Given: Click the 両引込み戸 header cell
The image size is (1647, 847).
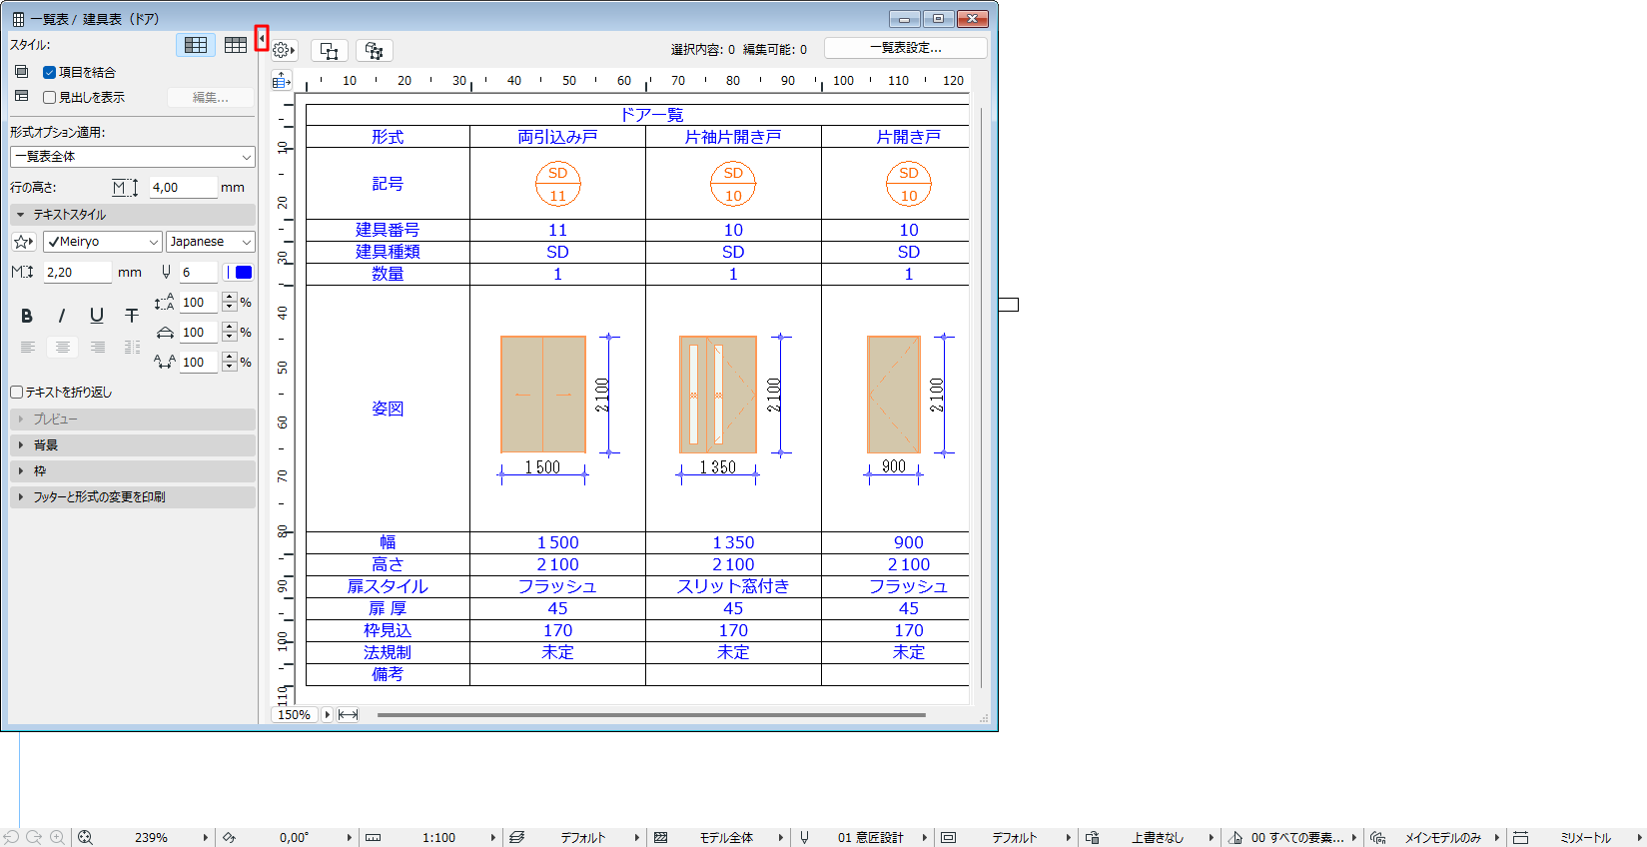Looking at the screenshot, I should pos(557,137).
